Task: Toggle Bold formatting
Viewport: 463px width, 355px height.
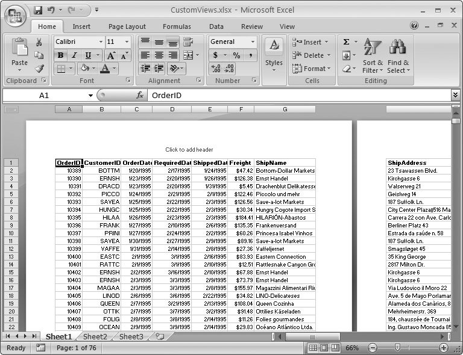Action: click(60, 55)
